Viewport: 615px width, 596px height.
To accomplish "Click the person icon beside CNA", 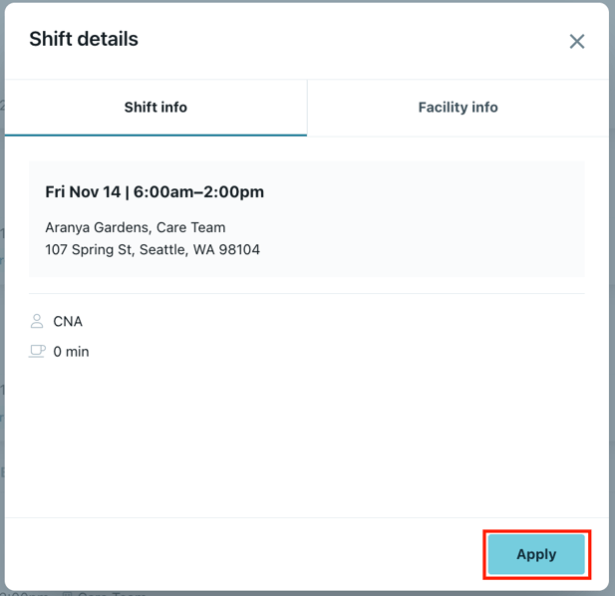I will pos(37,321).
